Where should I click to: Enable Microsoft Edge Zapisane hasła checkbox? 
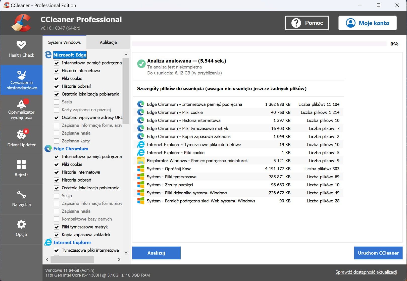coord(57,133)
